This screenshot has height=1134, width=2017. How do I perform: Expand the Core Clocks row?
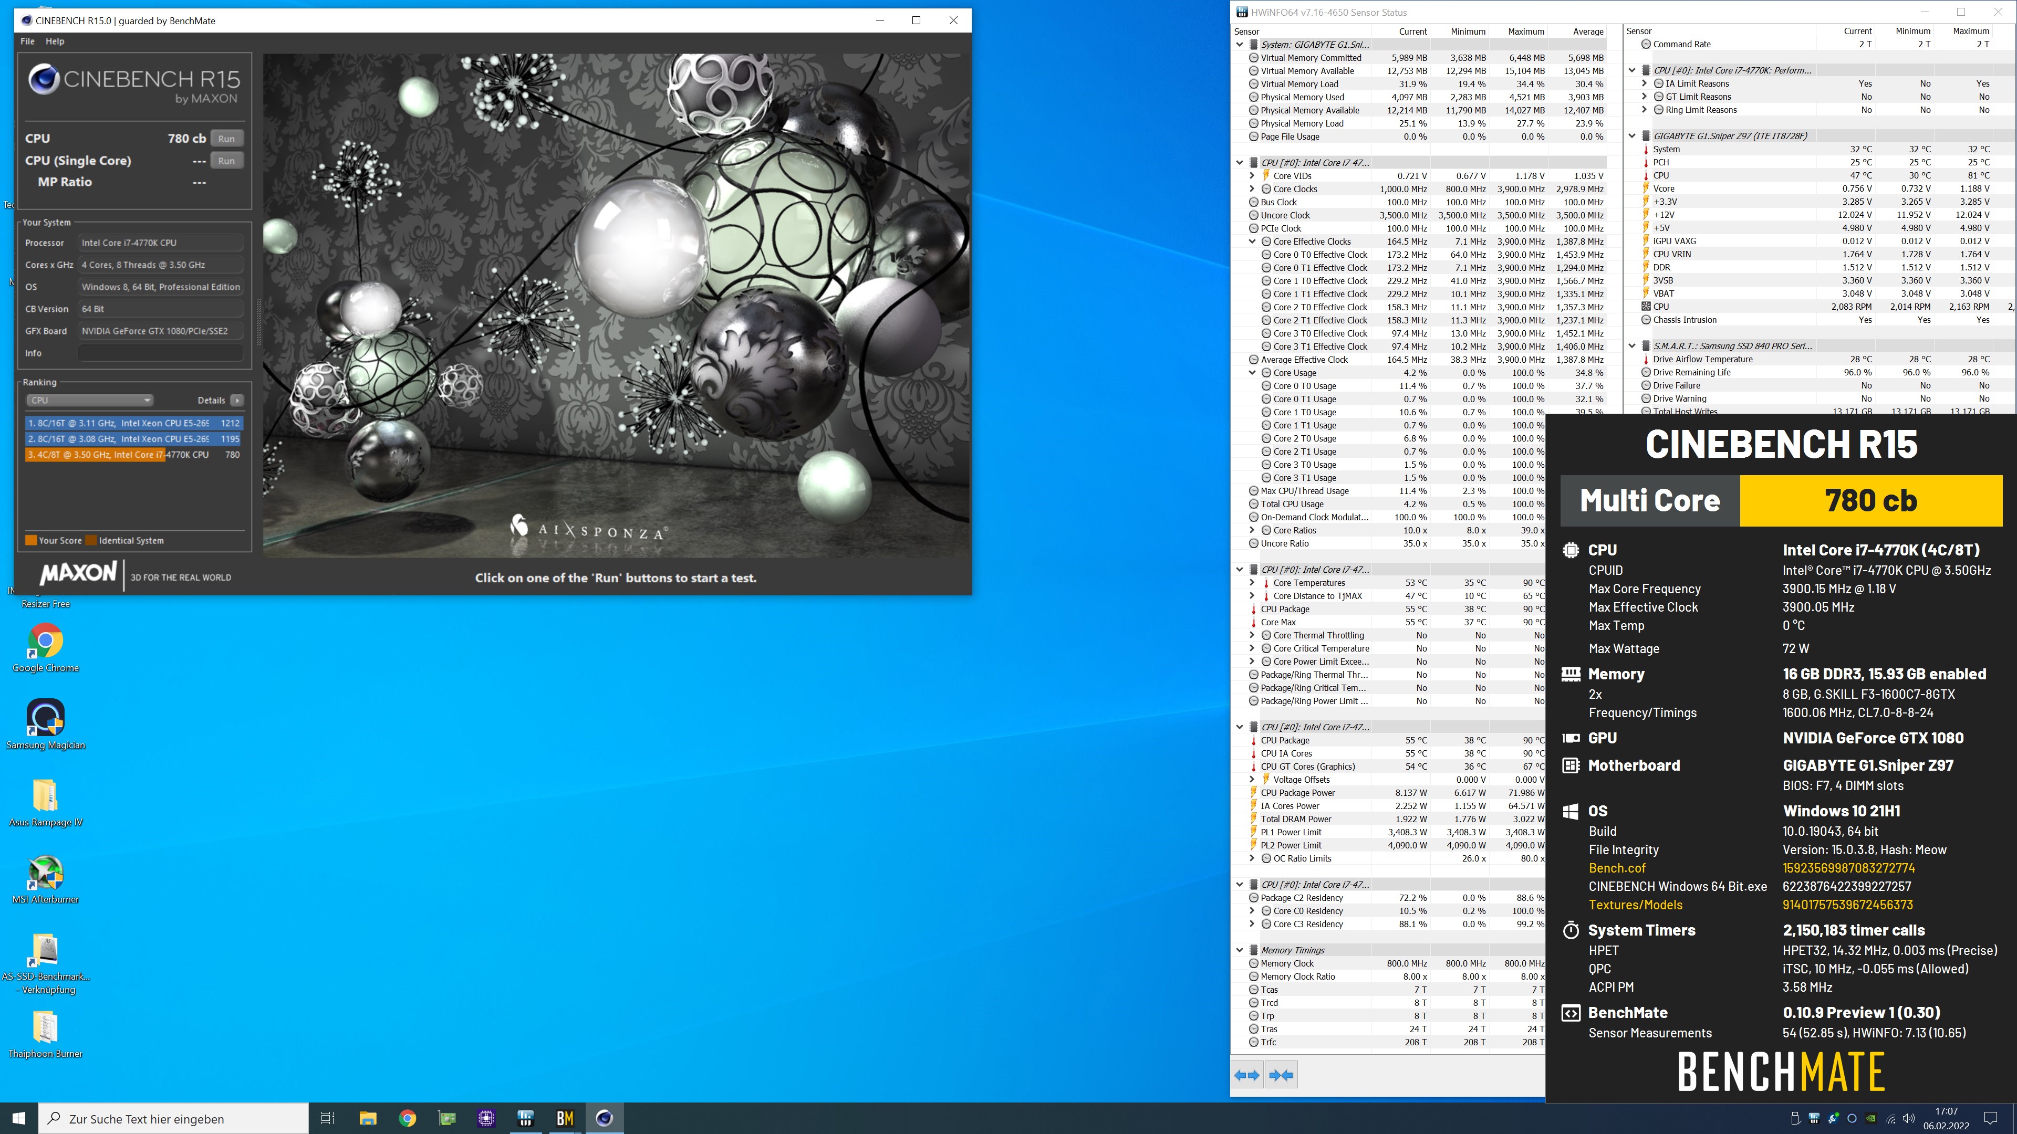[1252, 190]
